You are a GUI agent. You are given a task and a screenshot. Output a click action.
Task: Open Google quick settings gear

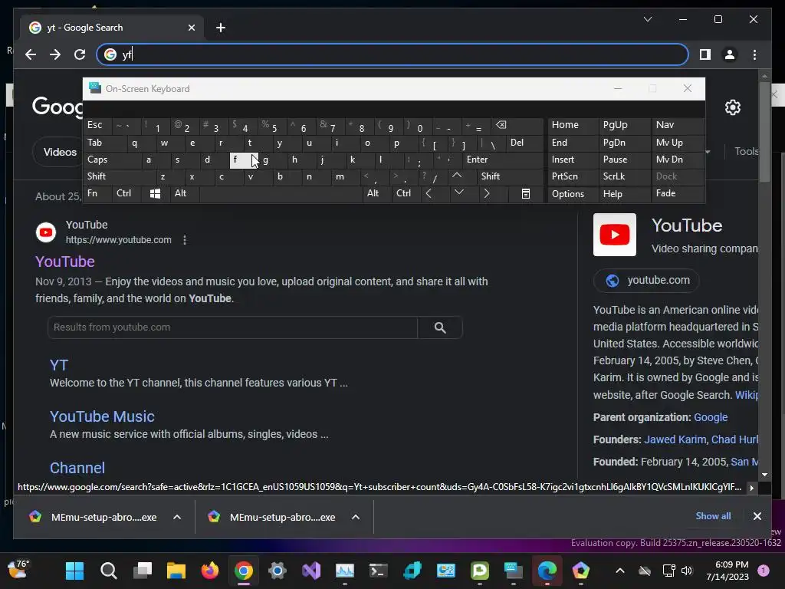tap(732, 107)
